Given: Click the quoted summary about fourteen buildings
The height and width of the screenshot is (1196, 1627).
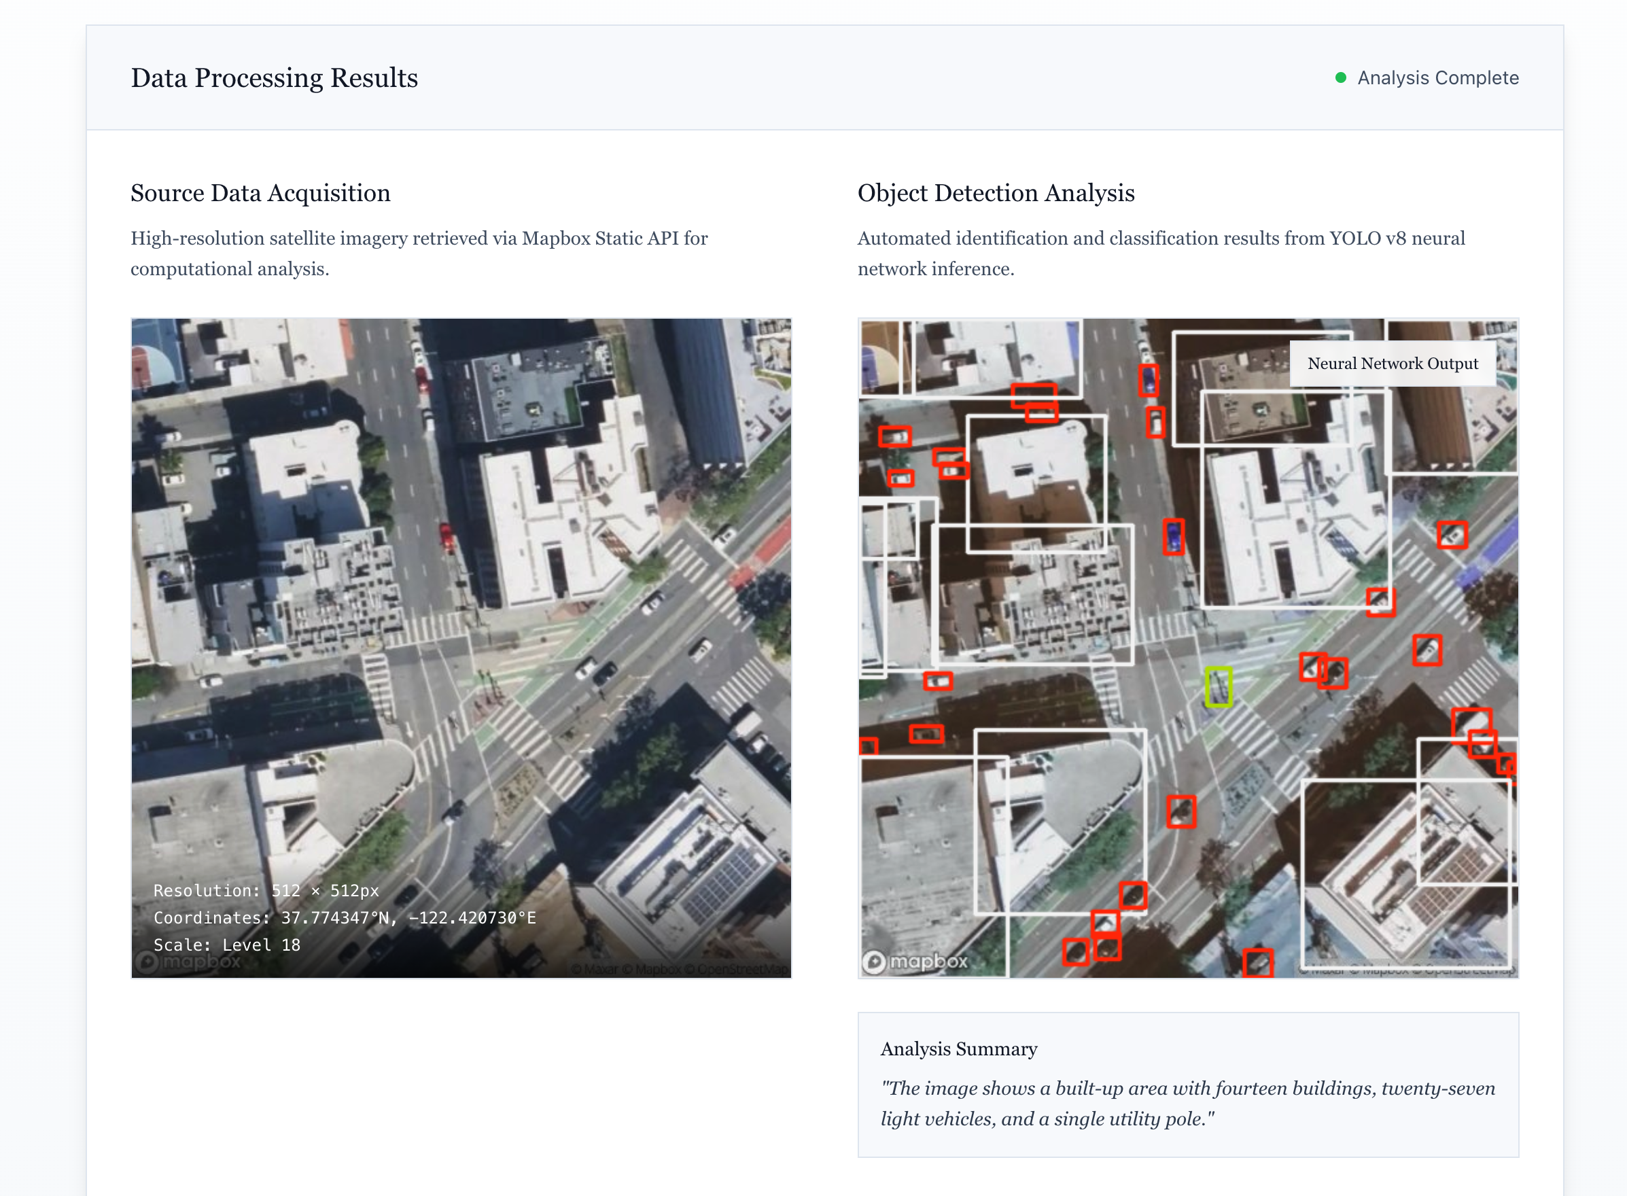Looking at the screenshot, I should click(1187, 1103).
